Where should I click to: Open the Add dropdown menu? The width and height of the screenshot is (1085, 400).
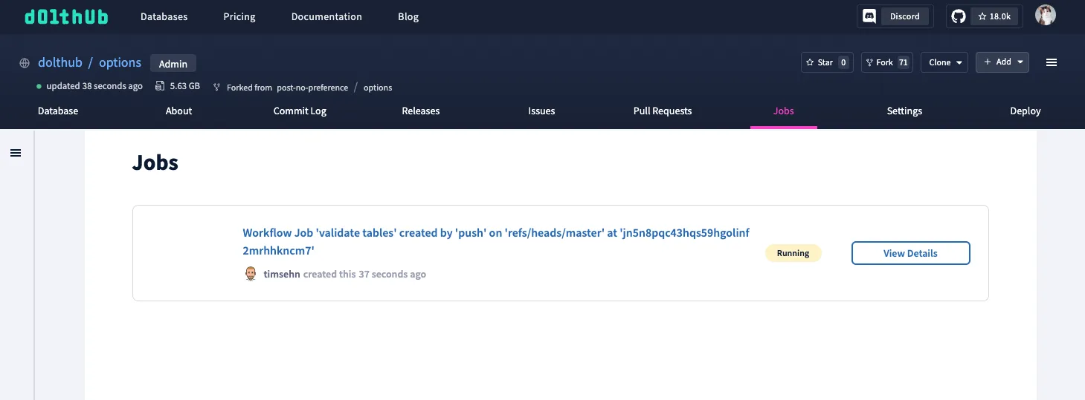pyautogui.click(x=1002, y=62)
